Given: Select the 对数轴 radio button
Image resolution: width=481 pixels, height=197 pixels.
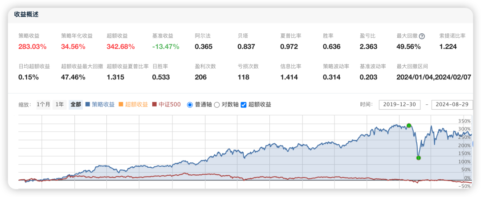Looking at the screenshot, I should pyautogui.click(x=216, y=105).
